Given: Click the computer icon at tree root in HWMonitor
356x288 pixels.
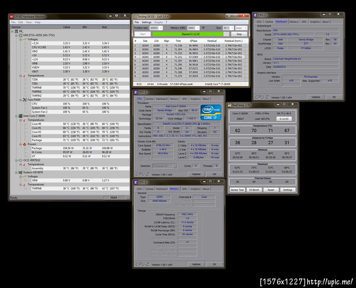Looking at the screenshot, I should click(17, 31).
